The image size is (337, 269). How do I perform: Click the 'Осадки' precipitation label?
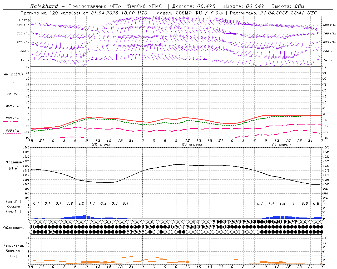(x=13, y=206)
